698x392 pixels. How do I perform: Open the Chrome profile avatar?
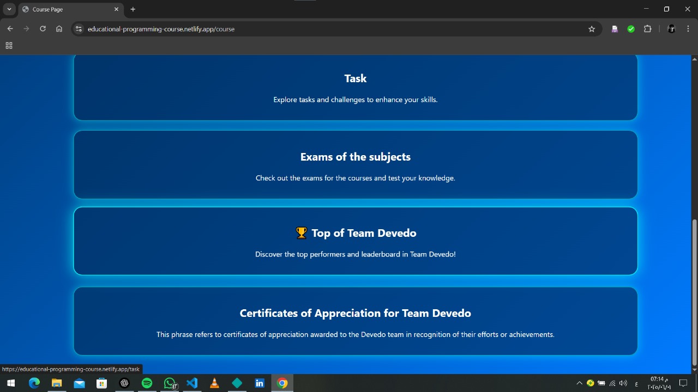[x=671, y=29]
